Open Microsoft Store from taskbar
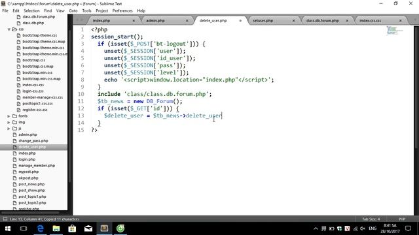419x235 pixels. [x=72, y=228]
